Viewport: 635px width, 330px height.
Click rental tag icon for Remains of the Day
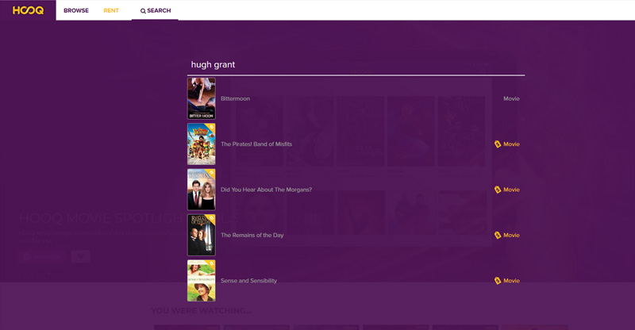tap(498, 236)
